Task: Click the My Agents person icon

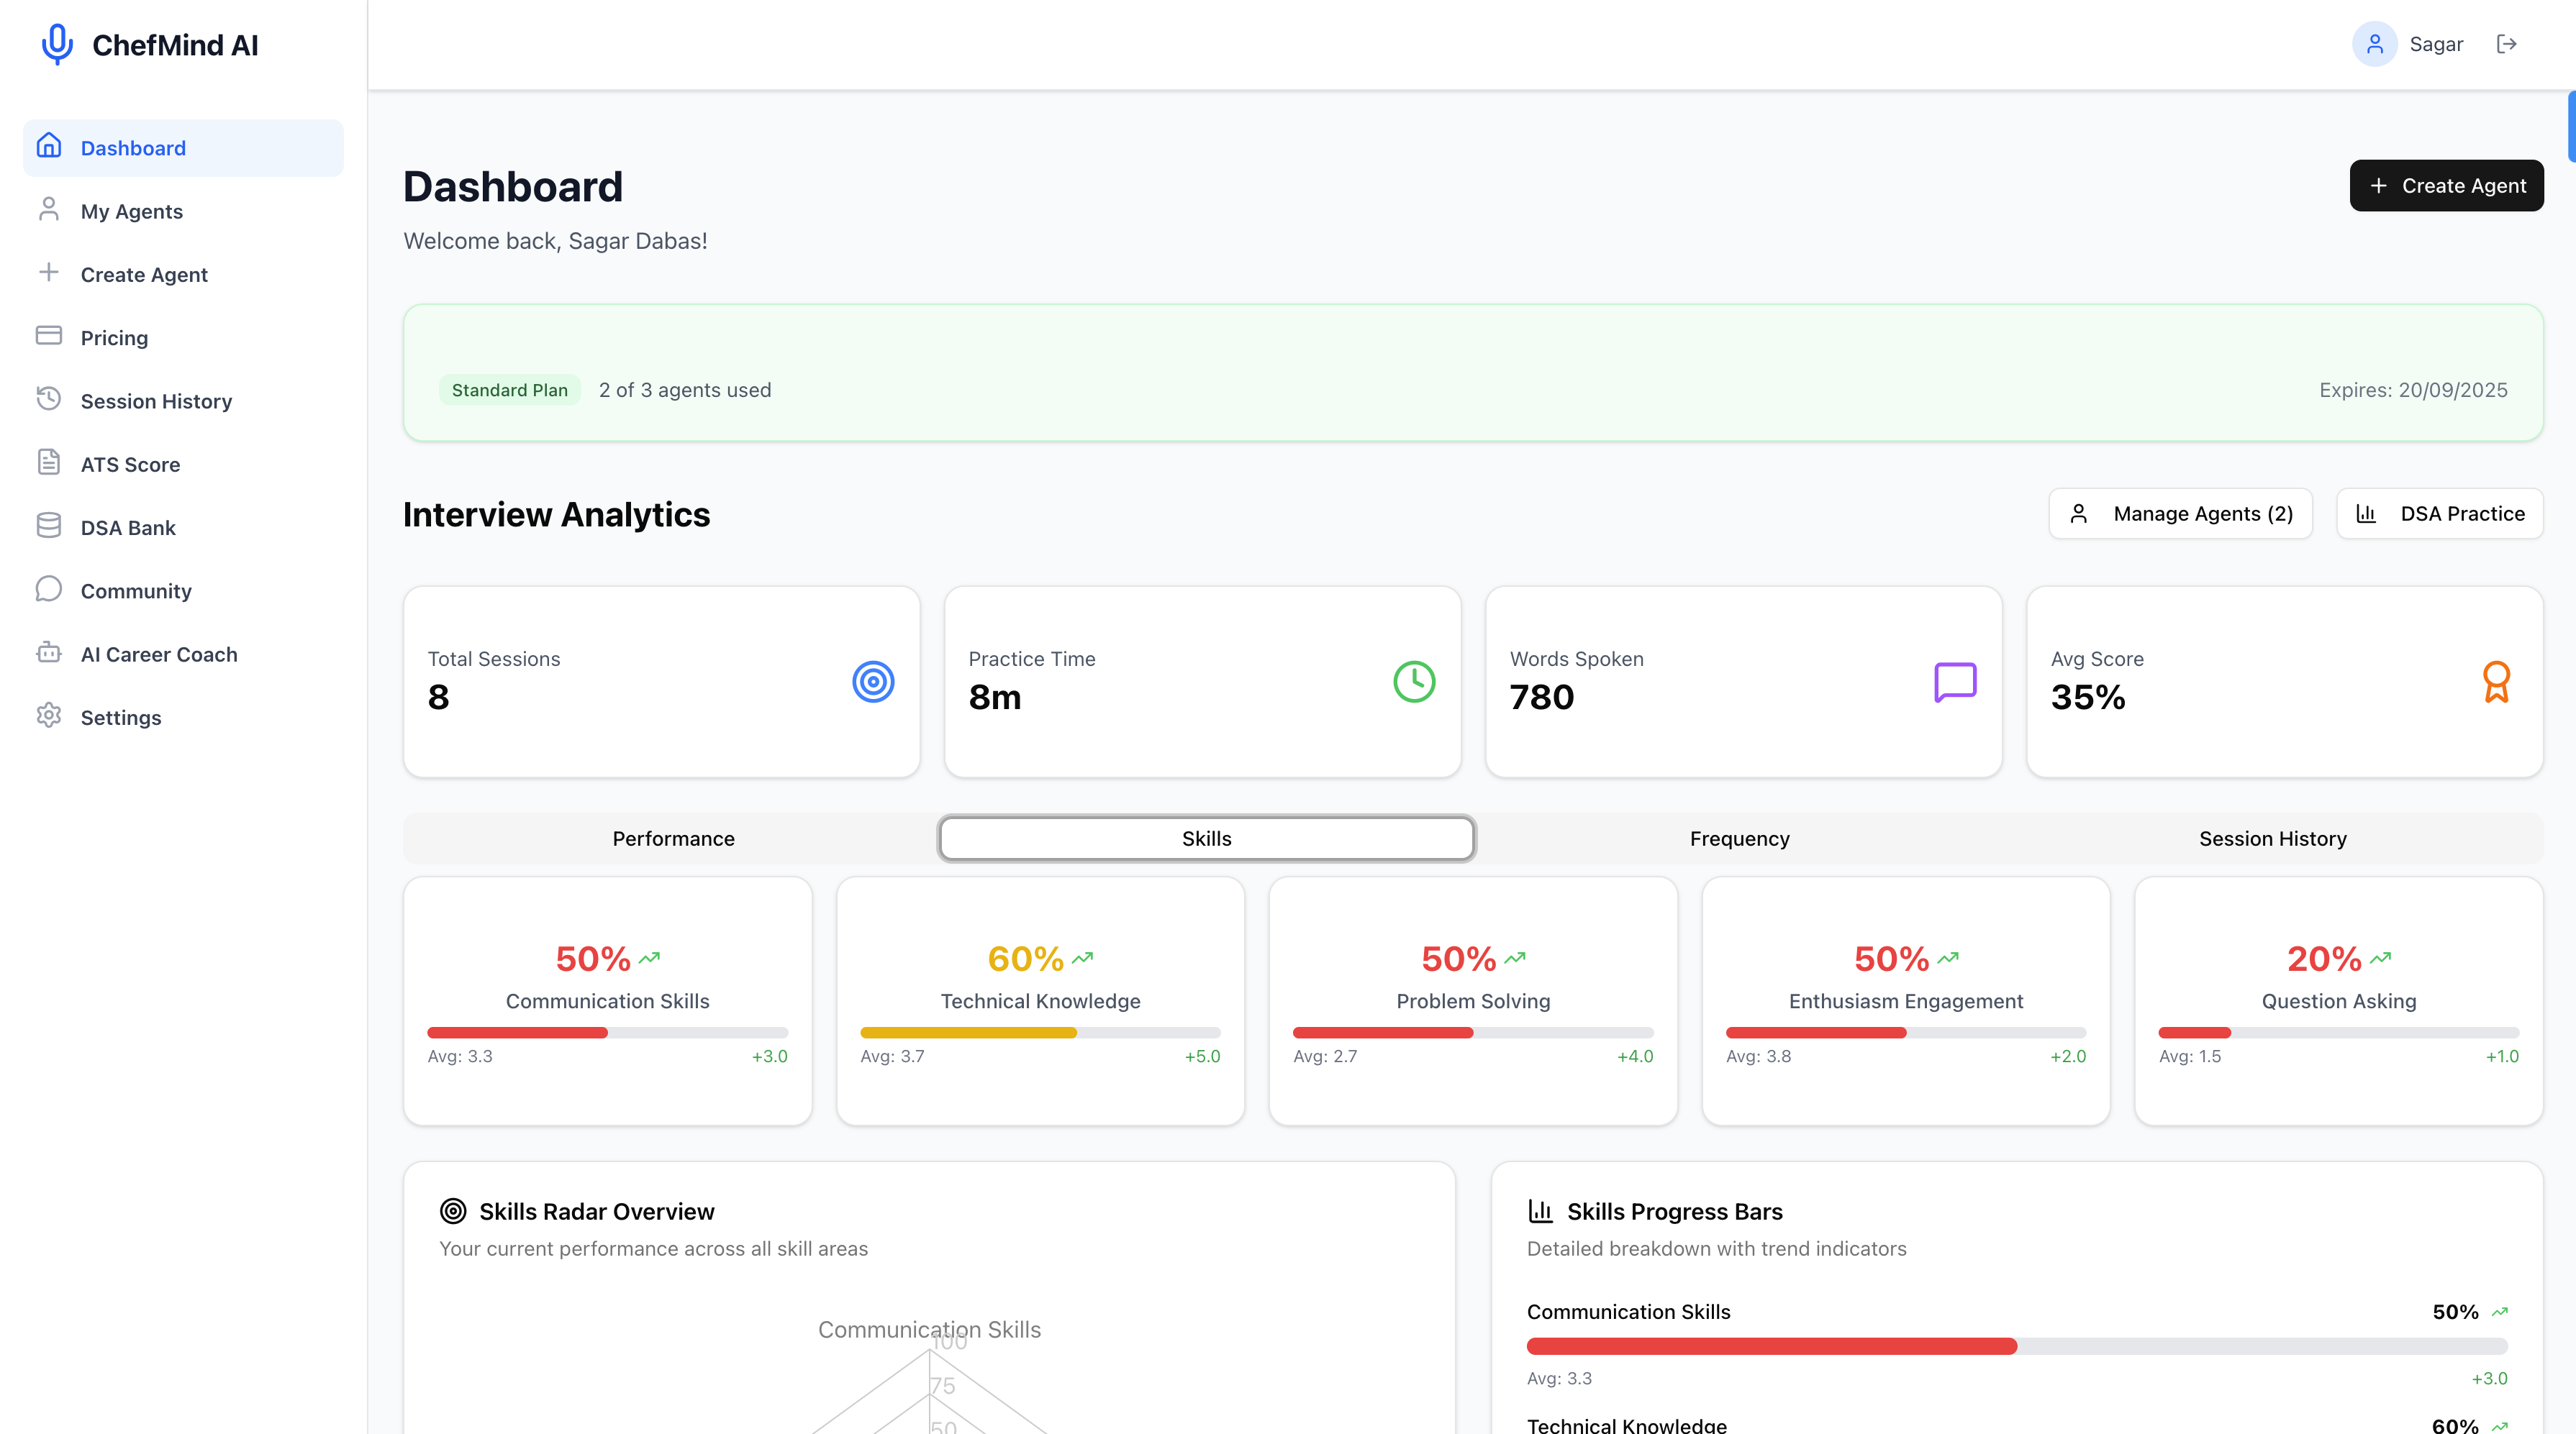Action: click(x=49, y=209)
